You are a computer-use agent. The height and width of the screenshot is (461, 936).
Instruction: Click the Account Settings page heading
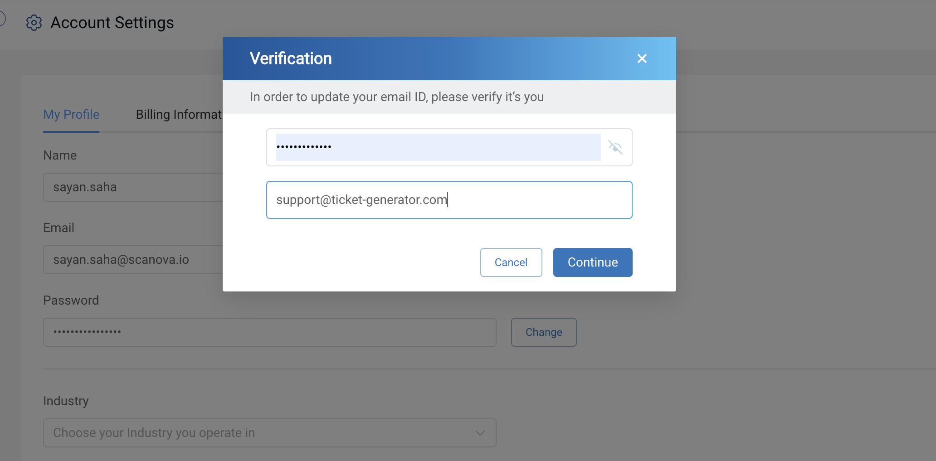click(112, 23)
